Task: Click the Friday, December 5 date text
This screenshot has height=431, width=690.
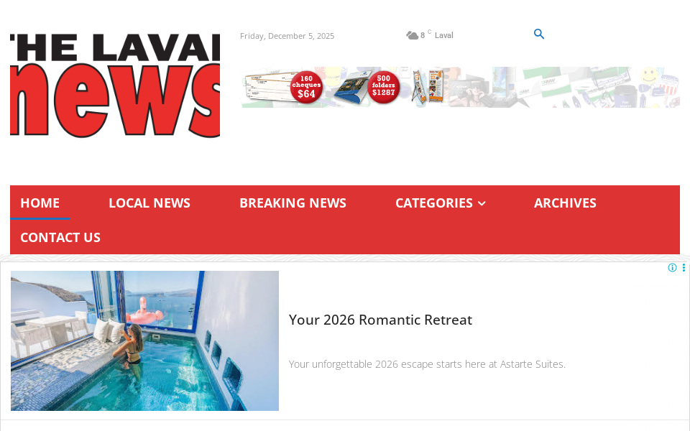Action: 287,36
